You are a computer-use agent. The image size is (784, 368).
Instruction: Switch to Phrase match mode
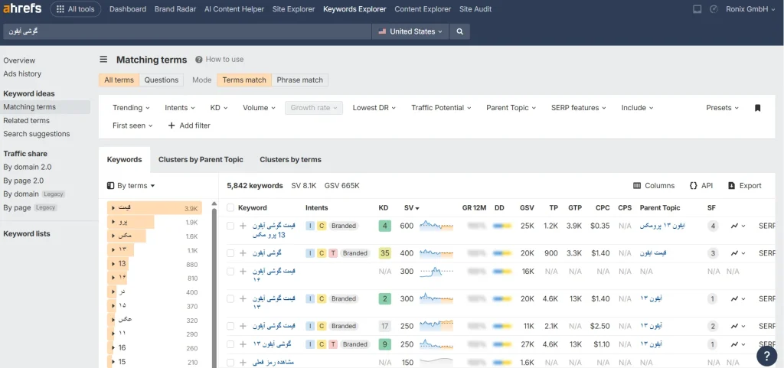(x=300, y=80)
